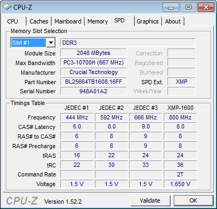This screenshot has height=209, width=217.
Task: Click the DDR3 memory type field
Action: (x=128, y=43)
